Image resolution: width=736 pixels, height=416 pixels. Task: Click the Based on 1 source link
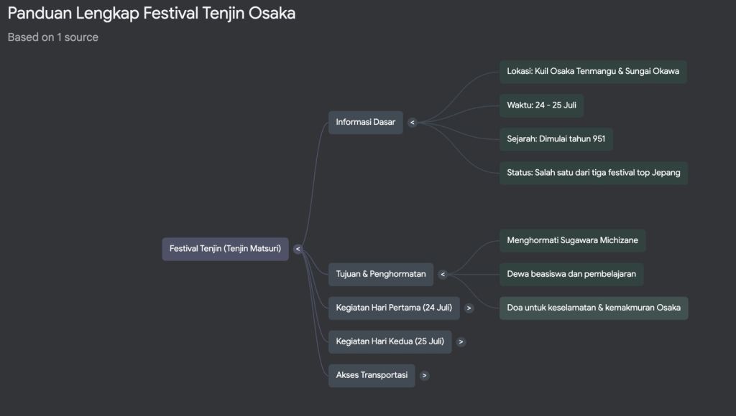[x=52, y=37]
